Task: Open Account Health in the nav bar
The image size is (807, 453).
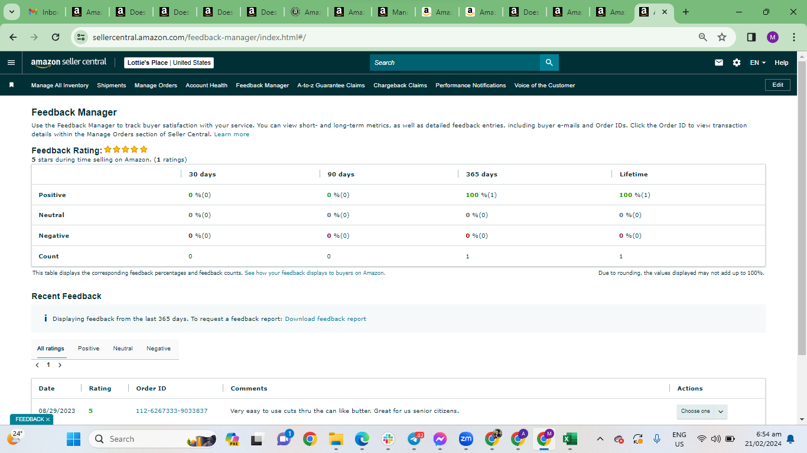Action: (x=207, y=86)
